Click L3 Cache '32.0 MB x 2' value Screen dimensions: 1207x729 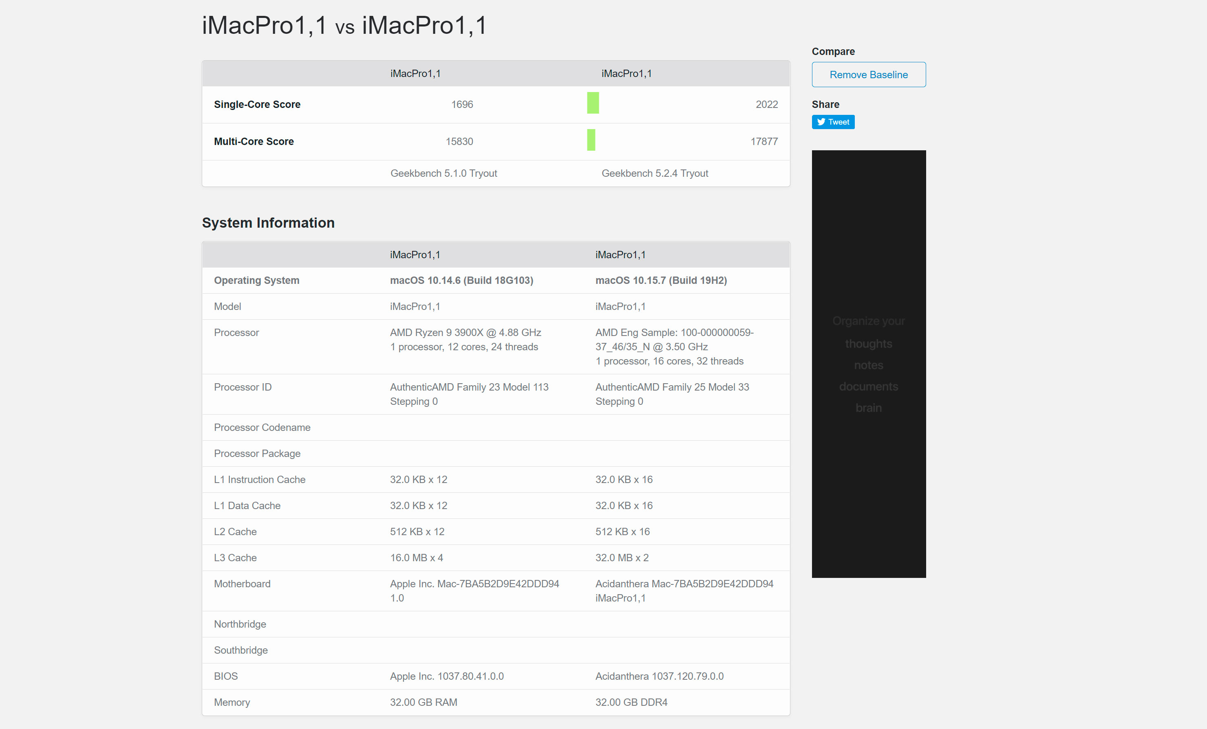pos(622,558)
